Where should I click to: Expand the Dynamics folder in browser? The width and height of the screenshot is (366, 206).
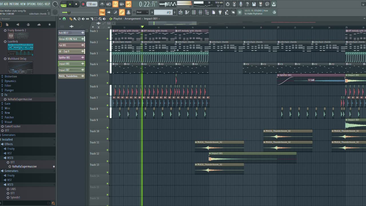[10, 81]
